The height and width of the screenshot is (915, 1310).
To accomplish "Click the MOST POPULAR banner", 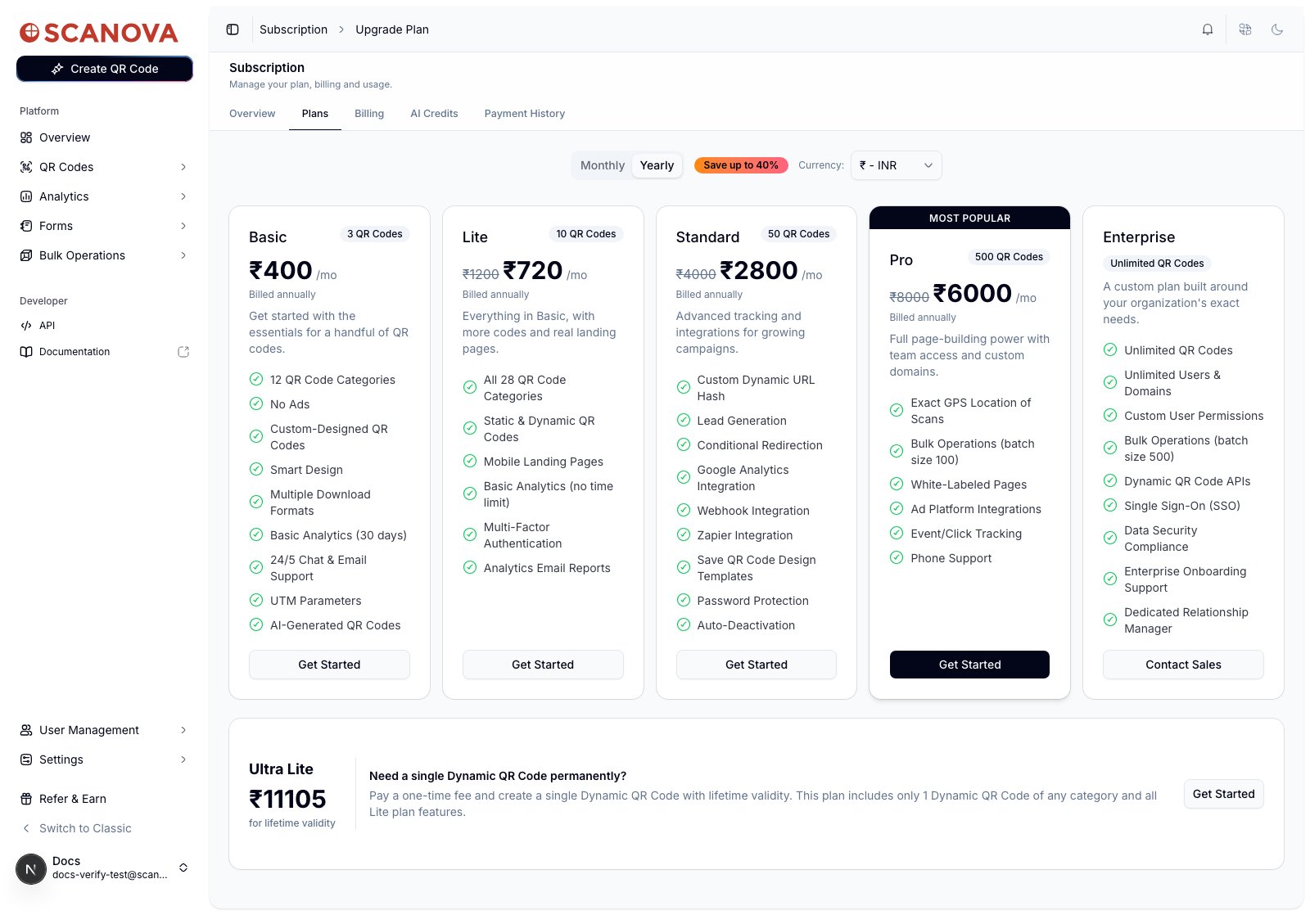I will tap(969, 218).
